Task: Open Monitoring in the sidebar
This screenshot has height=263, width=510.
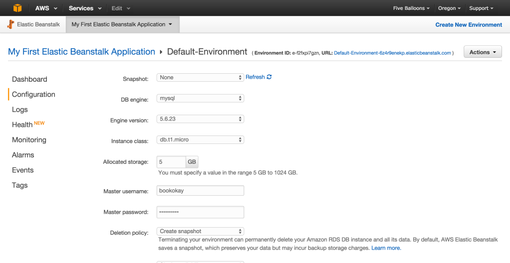Action: pos(29,139)
